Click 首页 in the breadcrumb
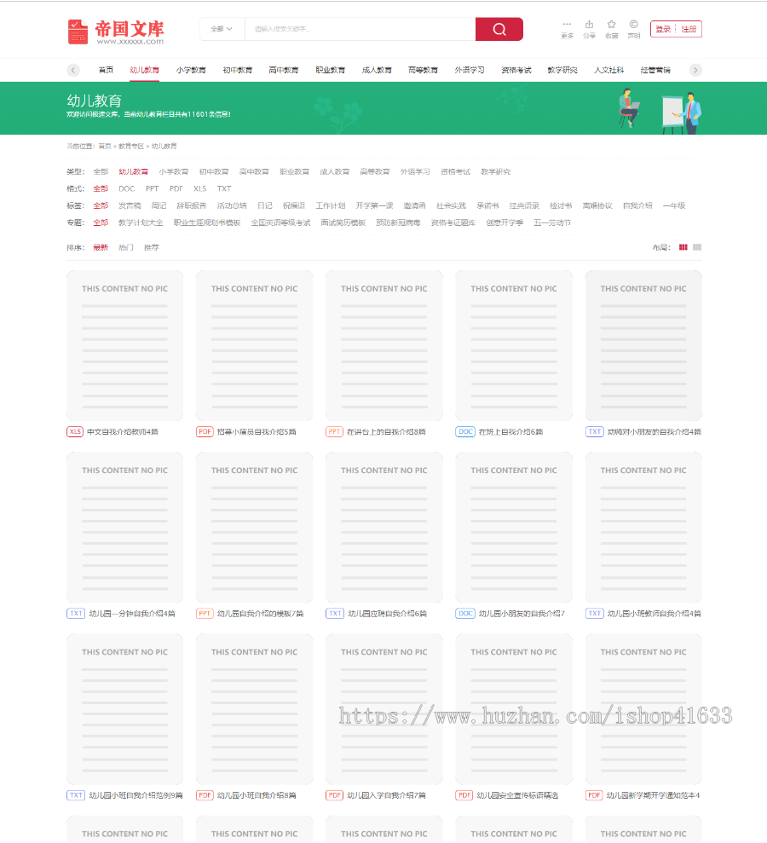The width and height of the screenshot is (767, 843). coord(105,147)
